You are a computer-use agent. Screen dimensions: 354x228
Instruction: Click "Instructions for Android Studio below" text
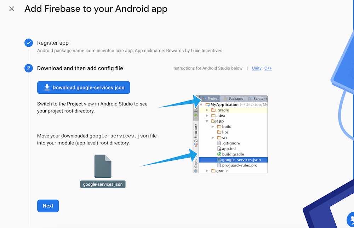(207, 68)
